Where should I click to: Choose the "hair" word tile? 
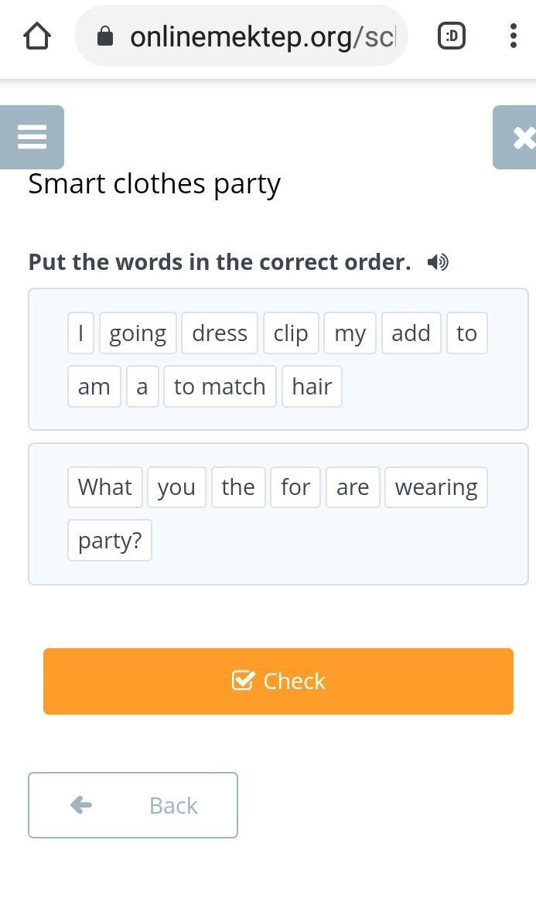pos(312,387)
